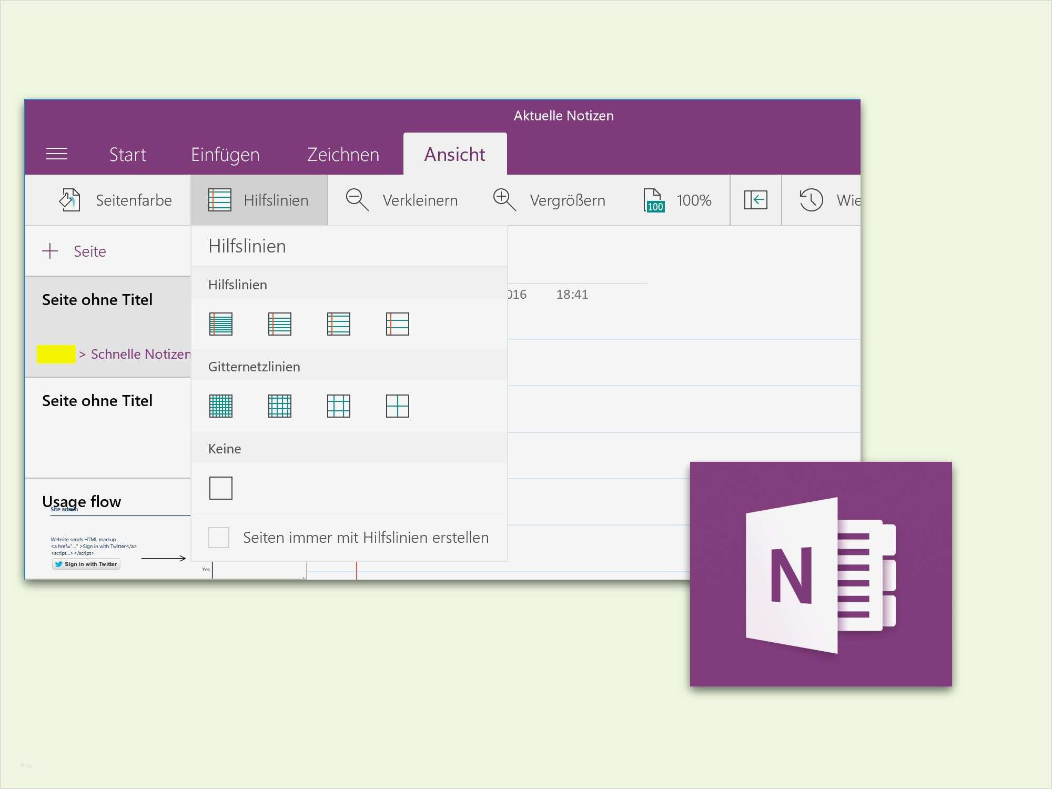Image resolution: width=1052 pixels, height=789 pixels.
Task: Select Keine to remove all lines
Action: click(221, 488)
